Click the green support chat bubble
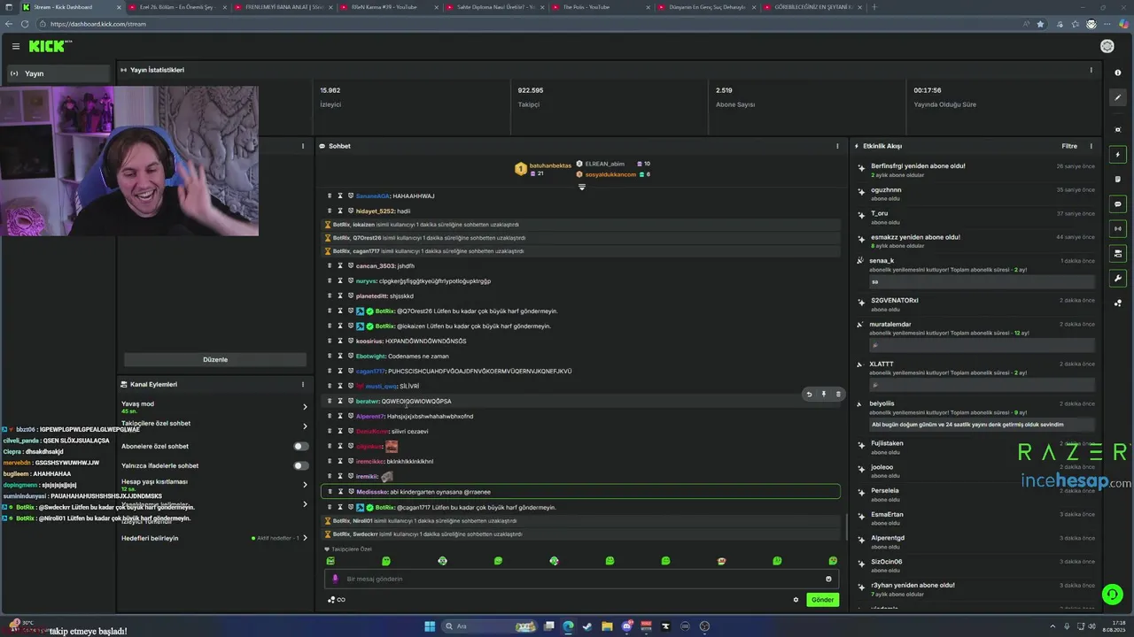 pos(1112,594)
